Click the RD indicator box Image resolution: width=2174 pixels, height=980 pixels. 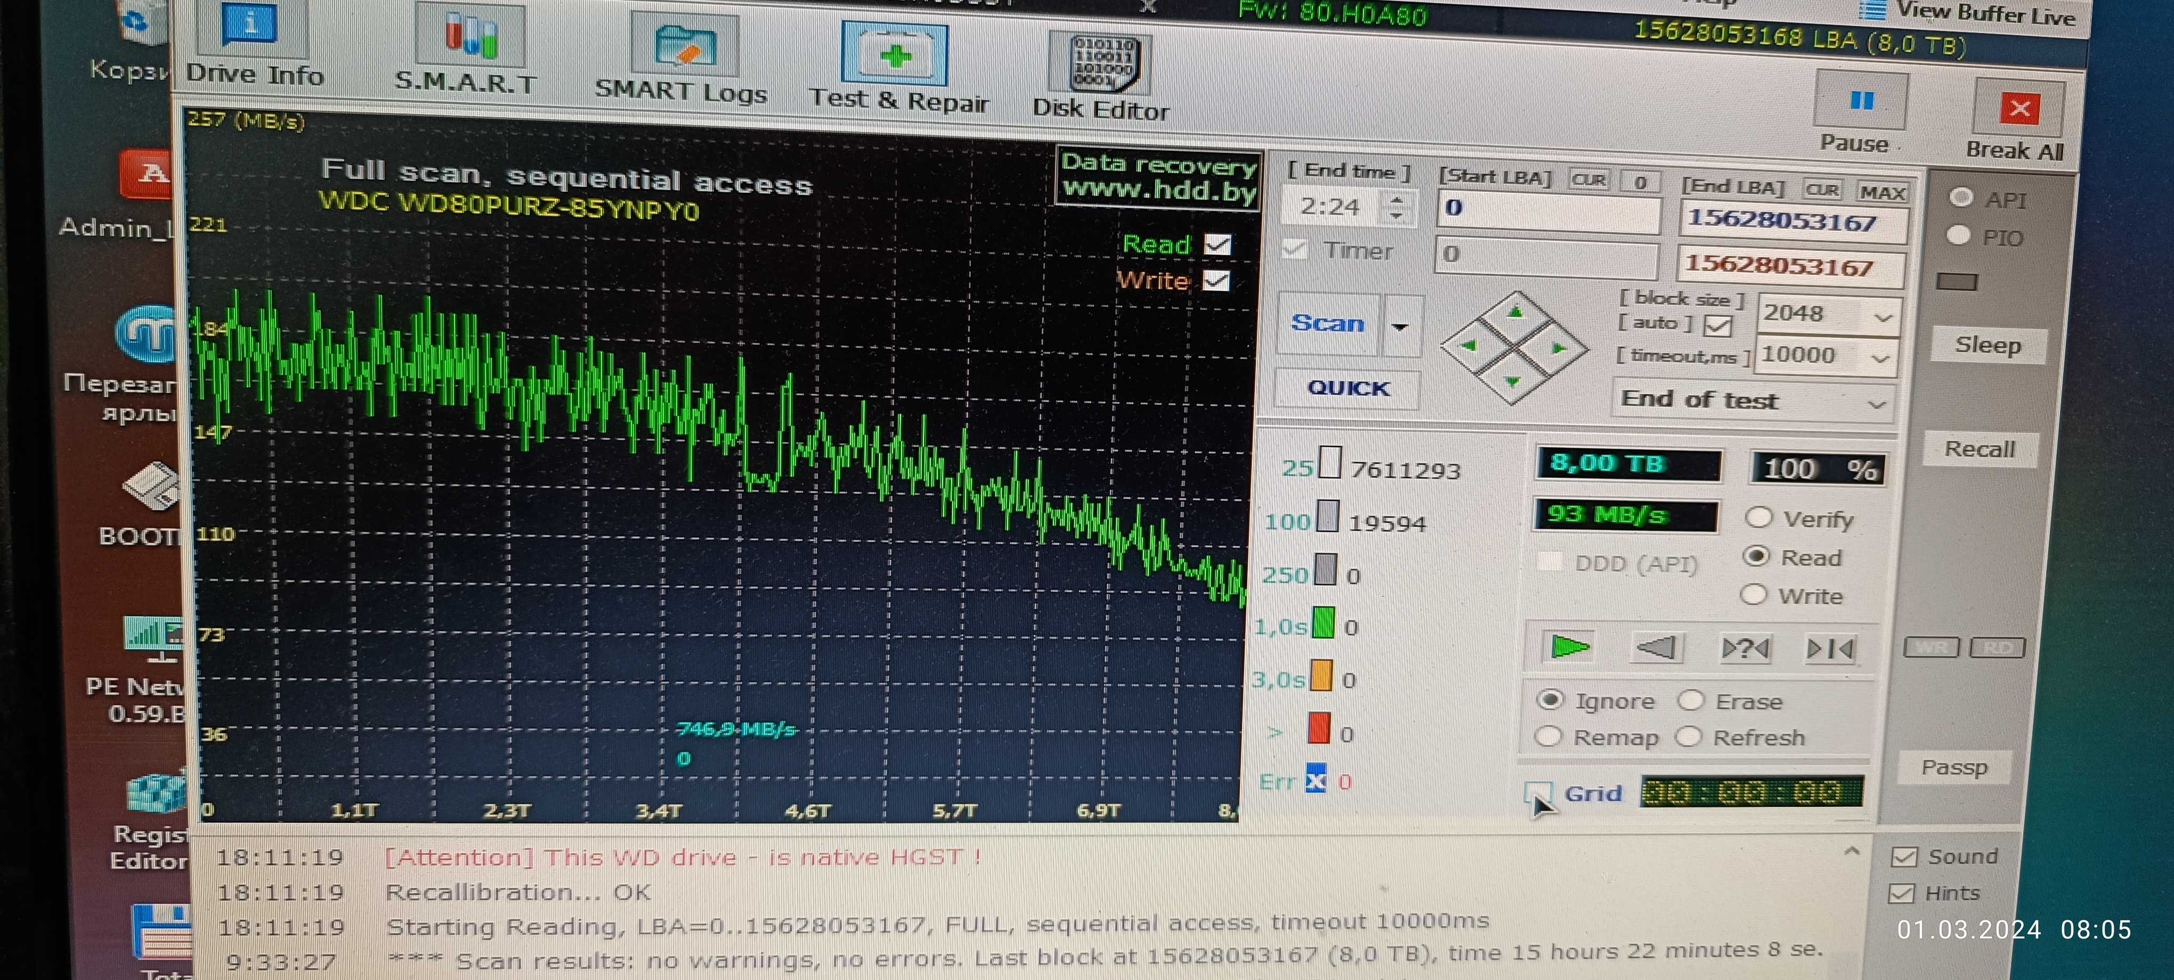(x=1997, y=648)
